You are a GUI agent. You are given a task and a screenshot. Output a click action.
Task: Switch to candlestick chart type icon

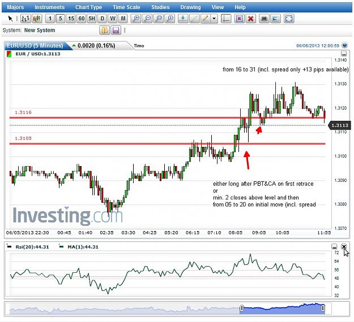coord(37,19)
